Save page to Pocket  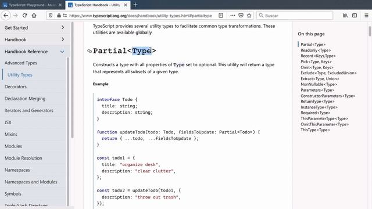pyautogui.click(x=241, y=16)
